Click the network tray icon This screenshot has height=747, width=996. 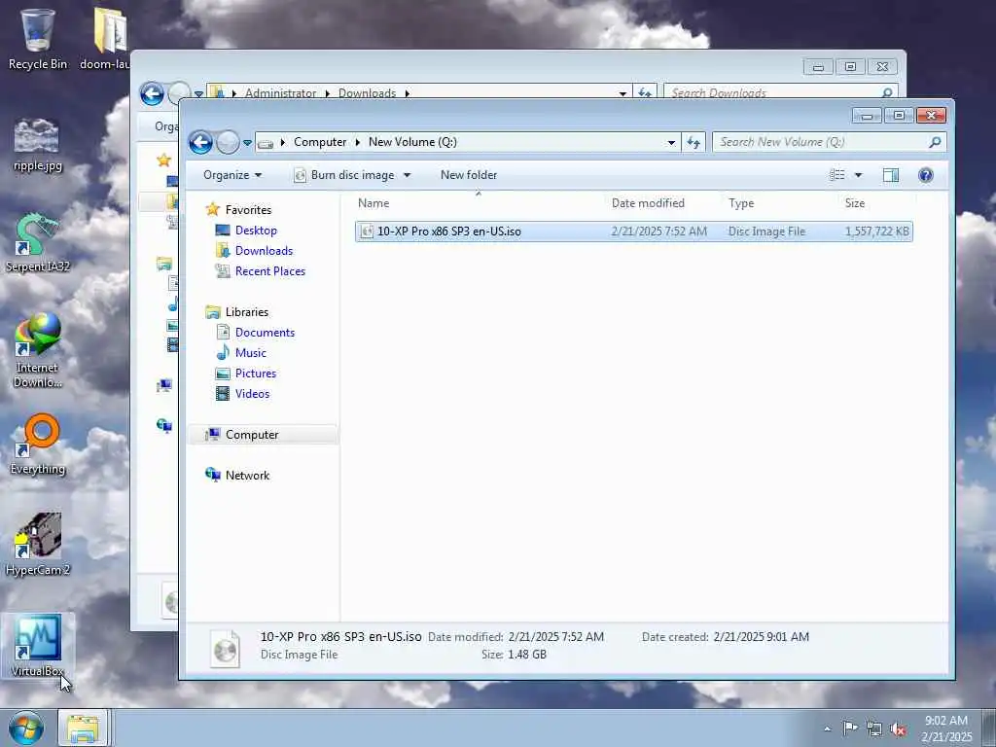click(x=874, y=729)
